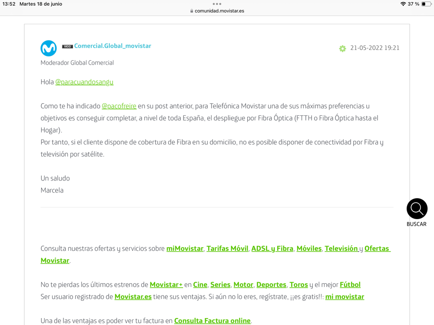Tap the Movistar M avatar logo
434x325 pixels.
click(x=49, y=48)
